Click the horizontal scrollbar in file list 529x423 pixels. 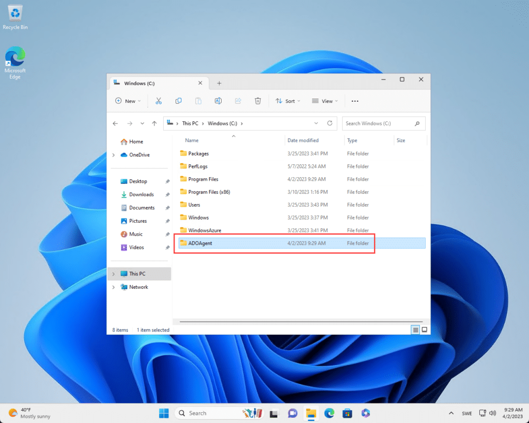301,322
